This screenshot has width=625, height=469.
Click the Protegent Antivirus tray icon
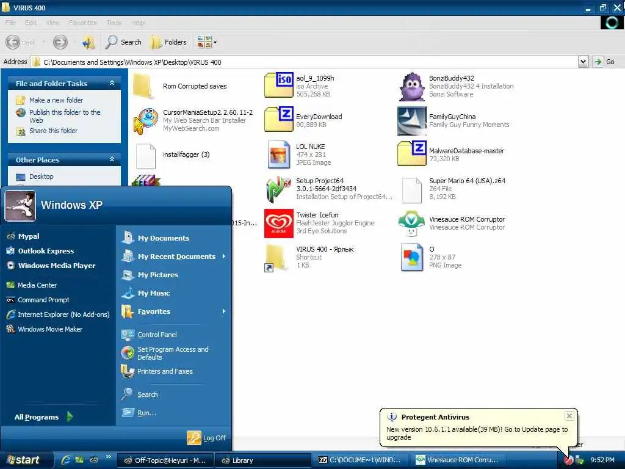(568, 460)
